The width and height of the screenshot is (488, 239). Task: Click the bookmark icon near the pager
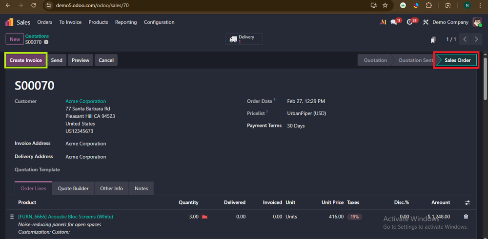pos(433,40)
